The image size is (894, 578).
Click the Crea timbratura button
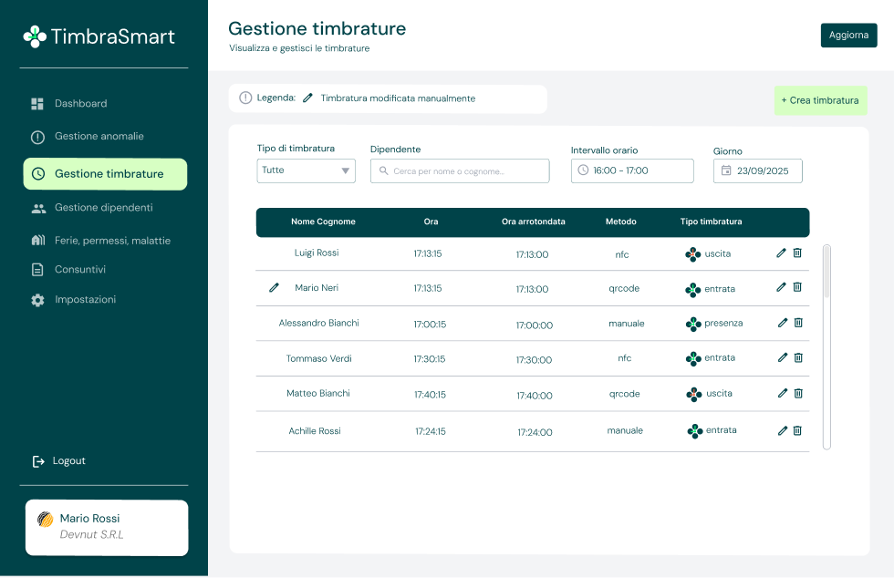point(820,100)
